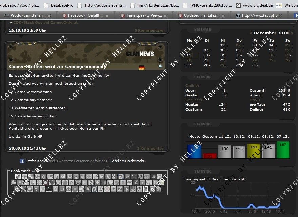Image resolution: width=298 pixels, height=217 pixels.
Task: Click the '-> Webseiten Administratoren' line
Action: pos(37,108)
